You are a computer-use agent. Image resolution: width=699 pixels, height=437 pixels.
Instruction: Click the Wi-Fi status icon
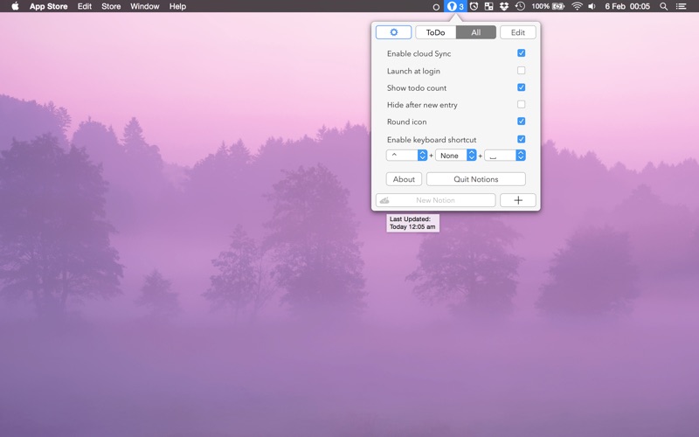577,6
